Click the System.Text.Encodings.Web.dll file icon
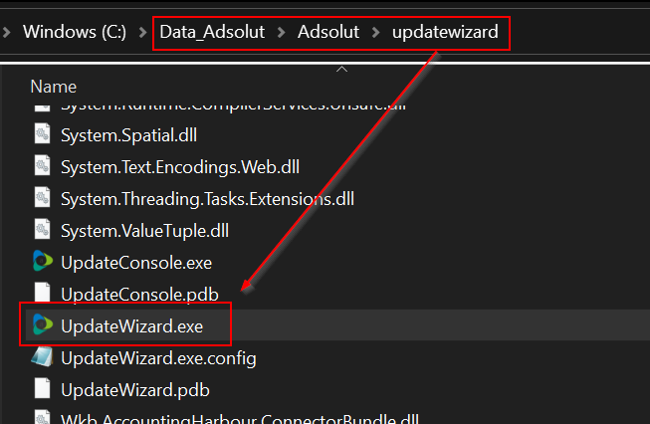This screenshot has height=424, width=650. coord(43,166)
